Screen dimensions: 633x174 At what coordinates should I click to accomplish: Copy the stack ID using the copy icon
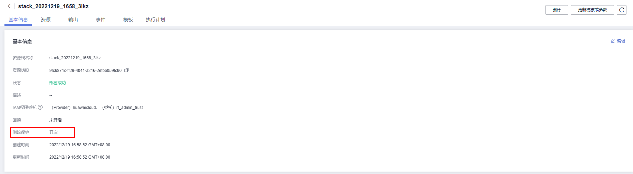click(x=126, y=70)
